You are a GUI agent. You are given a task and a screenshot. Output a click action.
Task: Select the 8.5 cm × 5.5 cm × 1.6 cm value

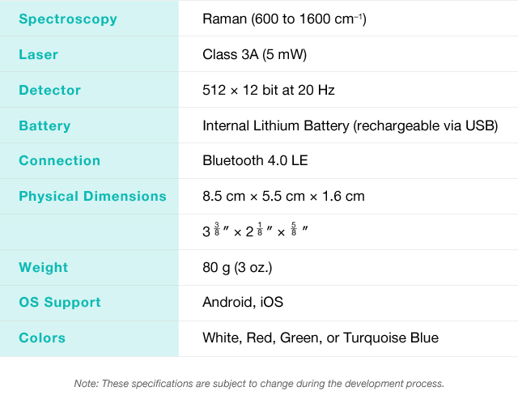283,196
